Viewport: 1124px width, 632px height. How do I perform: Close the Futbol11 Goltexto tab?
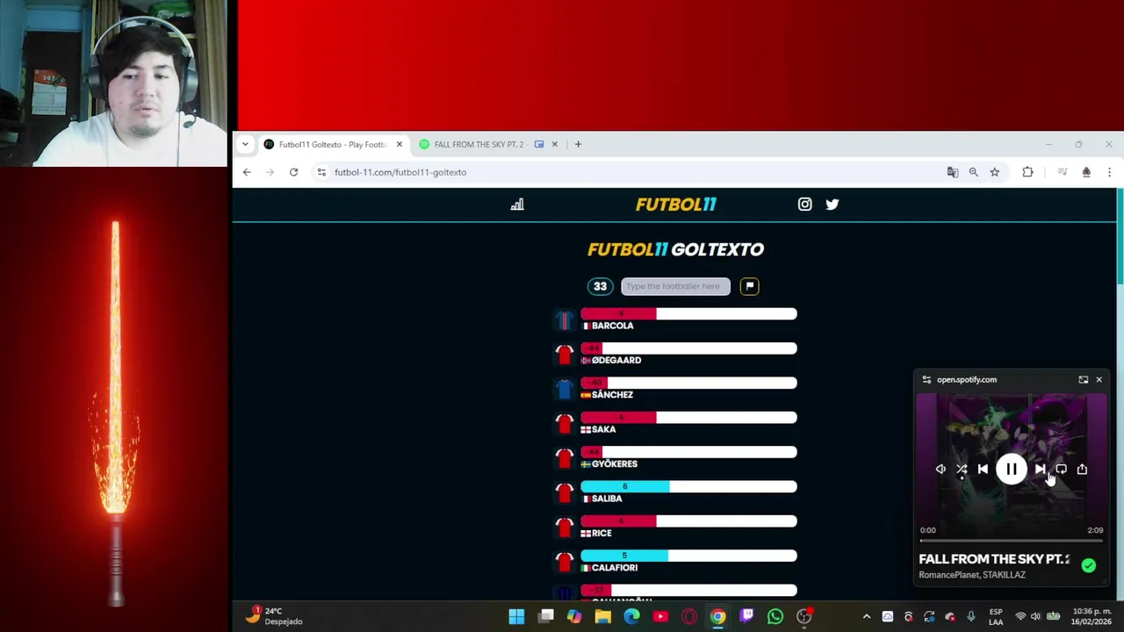tap(400, 144)
